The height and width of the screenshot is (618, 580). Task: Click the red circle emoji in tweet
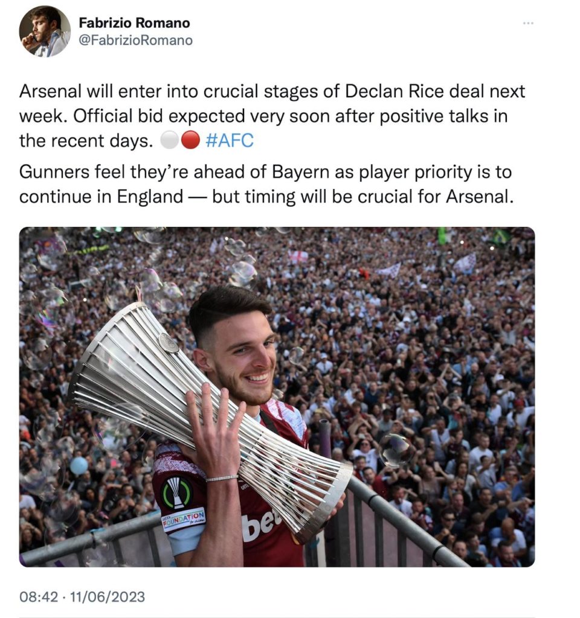[x=190, y=142]
